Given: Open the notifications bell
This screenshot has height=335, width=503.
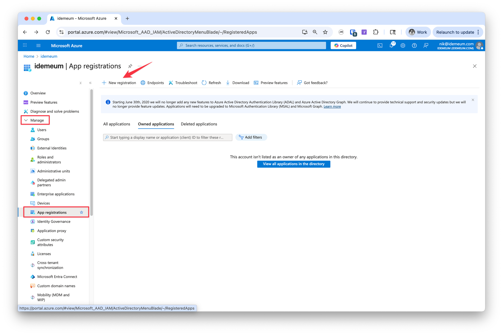Looking at the screenshot, I should pyautogui.click(x=392, y=45).
